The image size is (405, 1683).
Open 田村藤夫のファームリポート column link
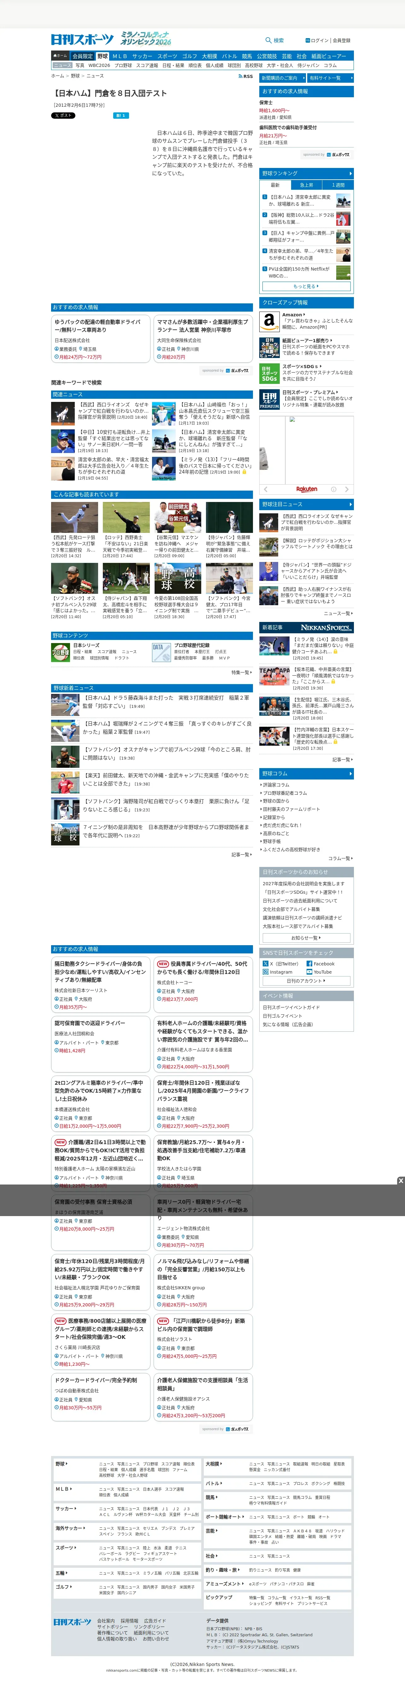(291, 809)
